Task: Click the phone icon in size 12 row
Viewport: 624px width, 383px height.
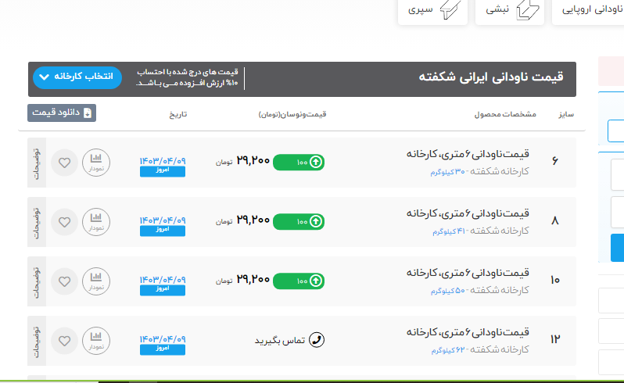Action: [317, 340]
